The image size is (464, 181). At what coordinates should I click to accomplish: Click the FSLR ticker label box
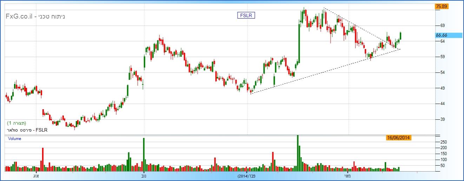click(x=246, y=15)
